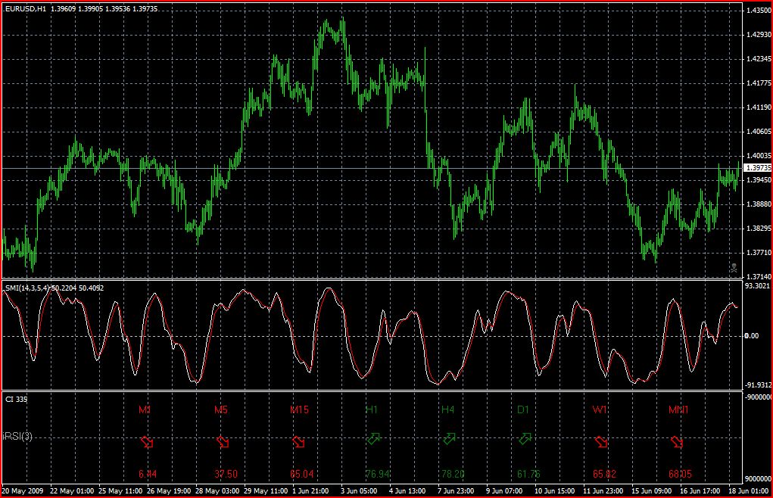Click the green up arrow under D1
This screenshot has height=498, width=773.
tap(525, 438)
